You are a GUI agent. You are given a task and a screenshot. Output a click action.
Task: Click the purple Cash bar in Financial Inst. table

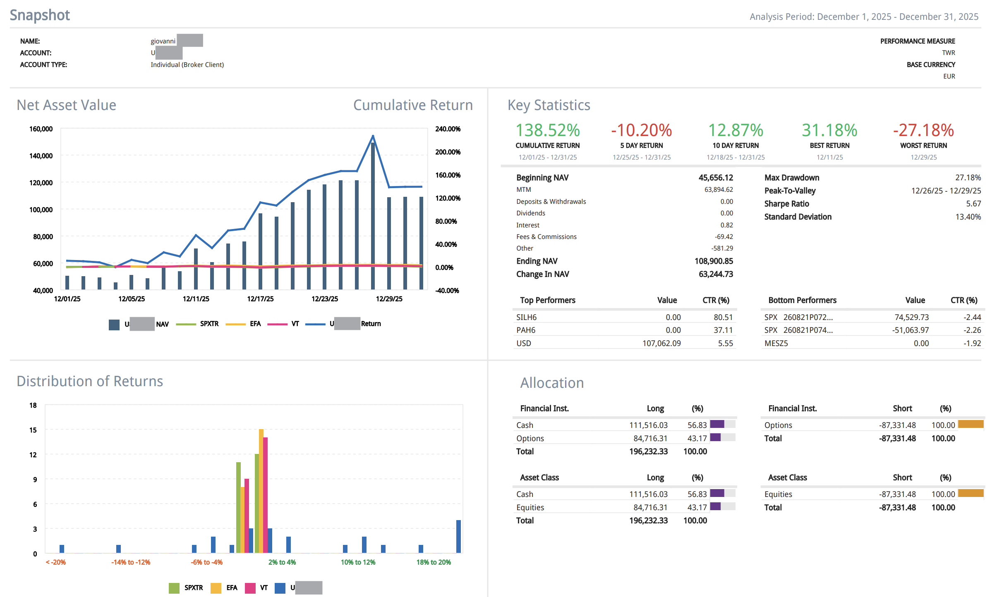click(717, 424)
